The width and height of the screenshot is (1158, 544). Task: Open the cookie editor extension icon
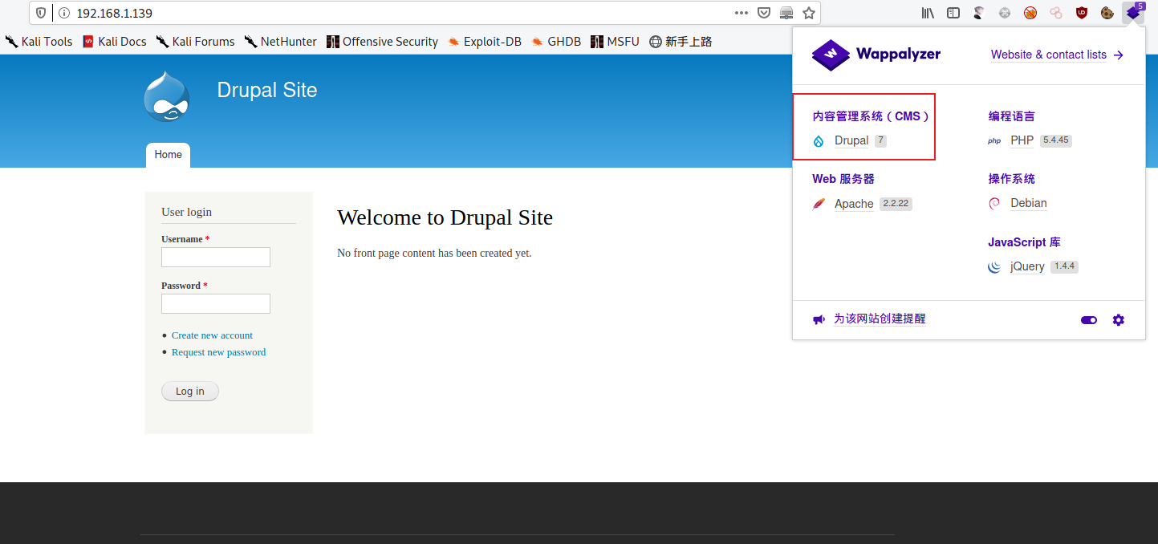pyautogui.click(x=1107, y=13)
